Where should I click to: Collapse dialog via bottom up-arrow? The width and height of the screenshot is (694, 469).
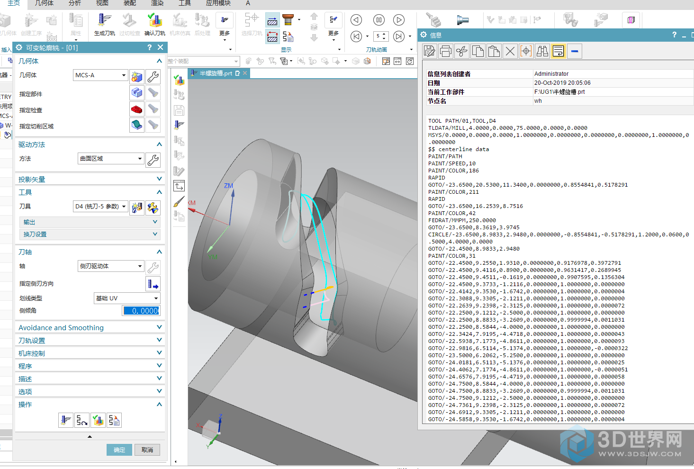[x=90, y=437]
